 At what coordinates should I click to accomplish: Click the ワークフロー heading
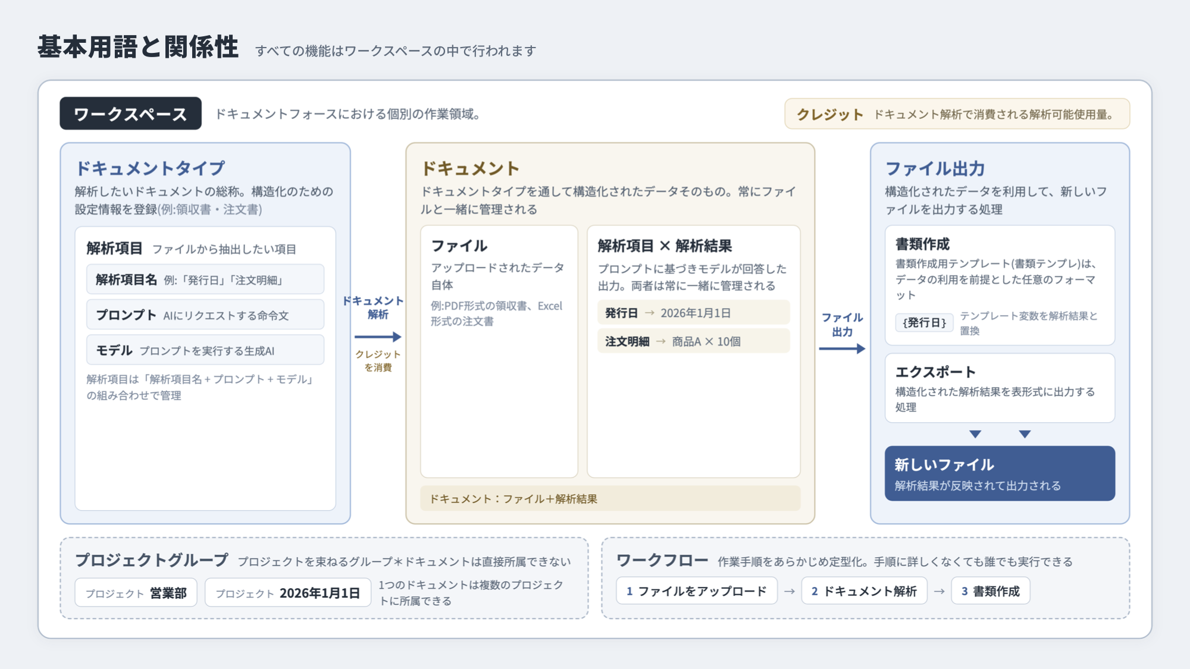662,560
